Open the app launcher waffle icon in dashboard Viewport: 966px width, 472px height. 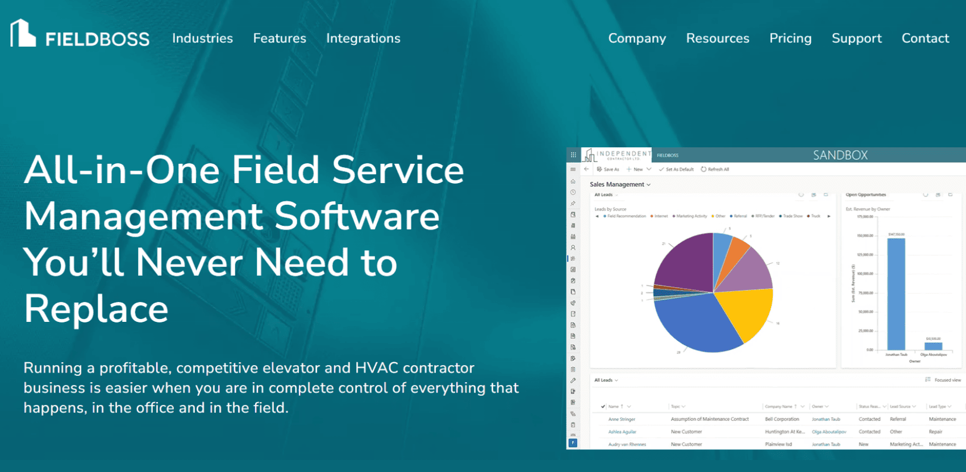pyautogui.click(x=573, y=155)
